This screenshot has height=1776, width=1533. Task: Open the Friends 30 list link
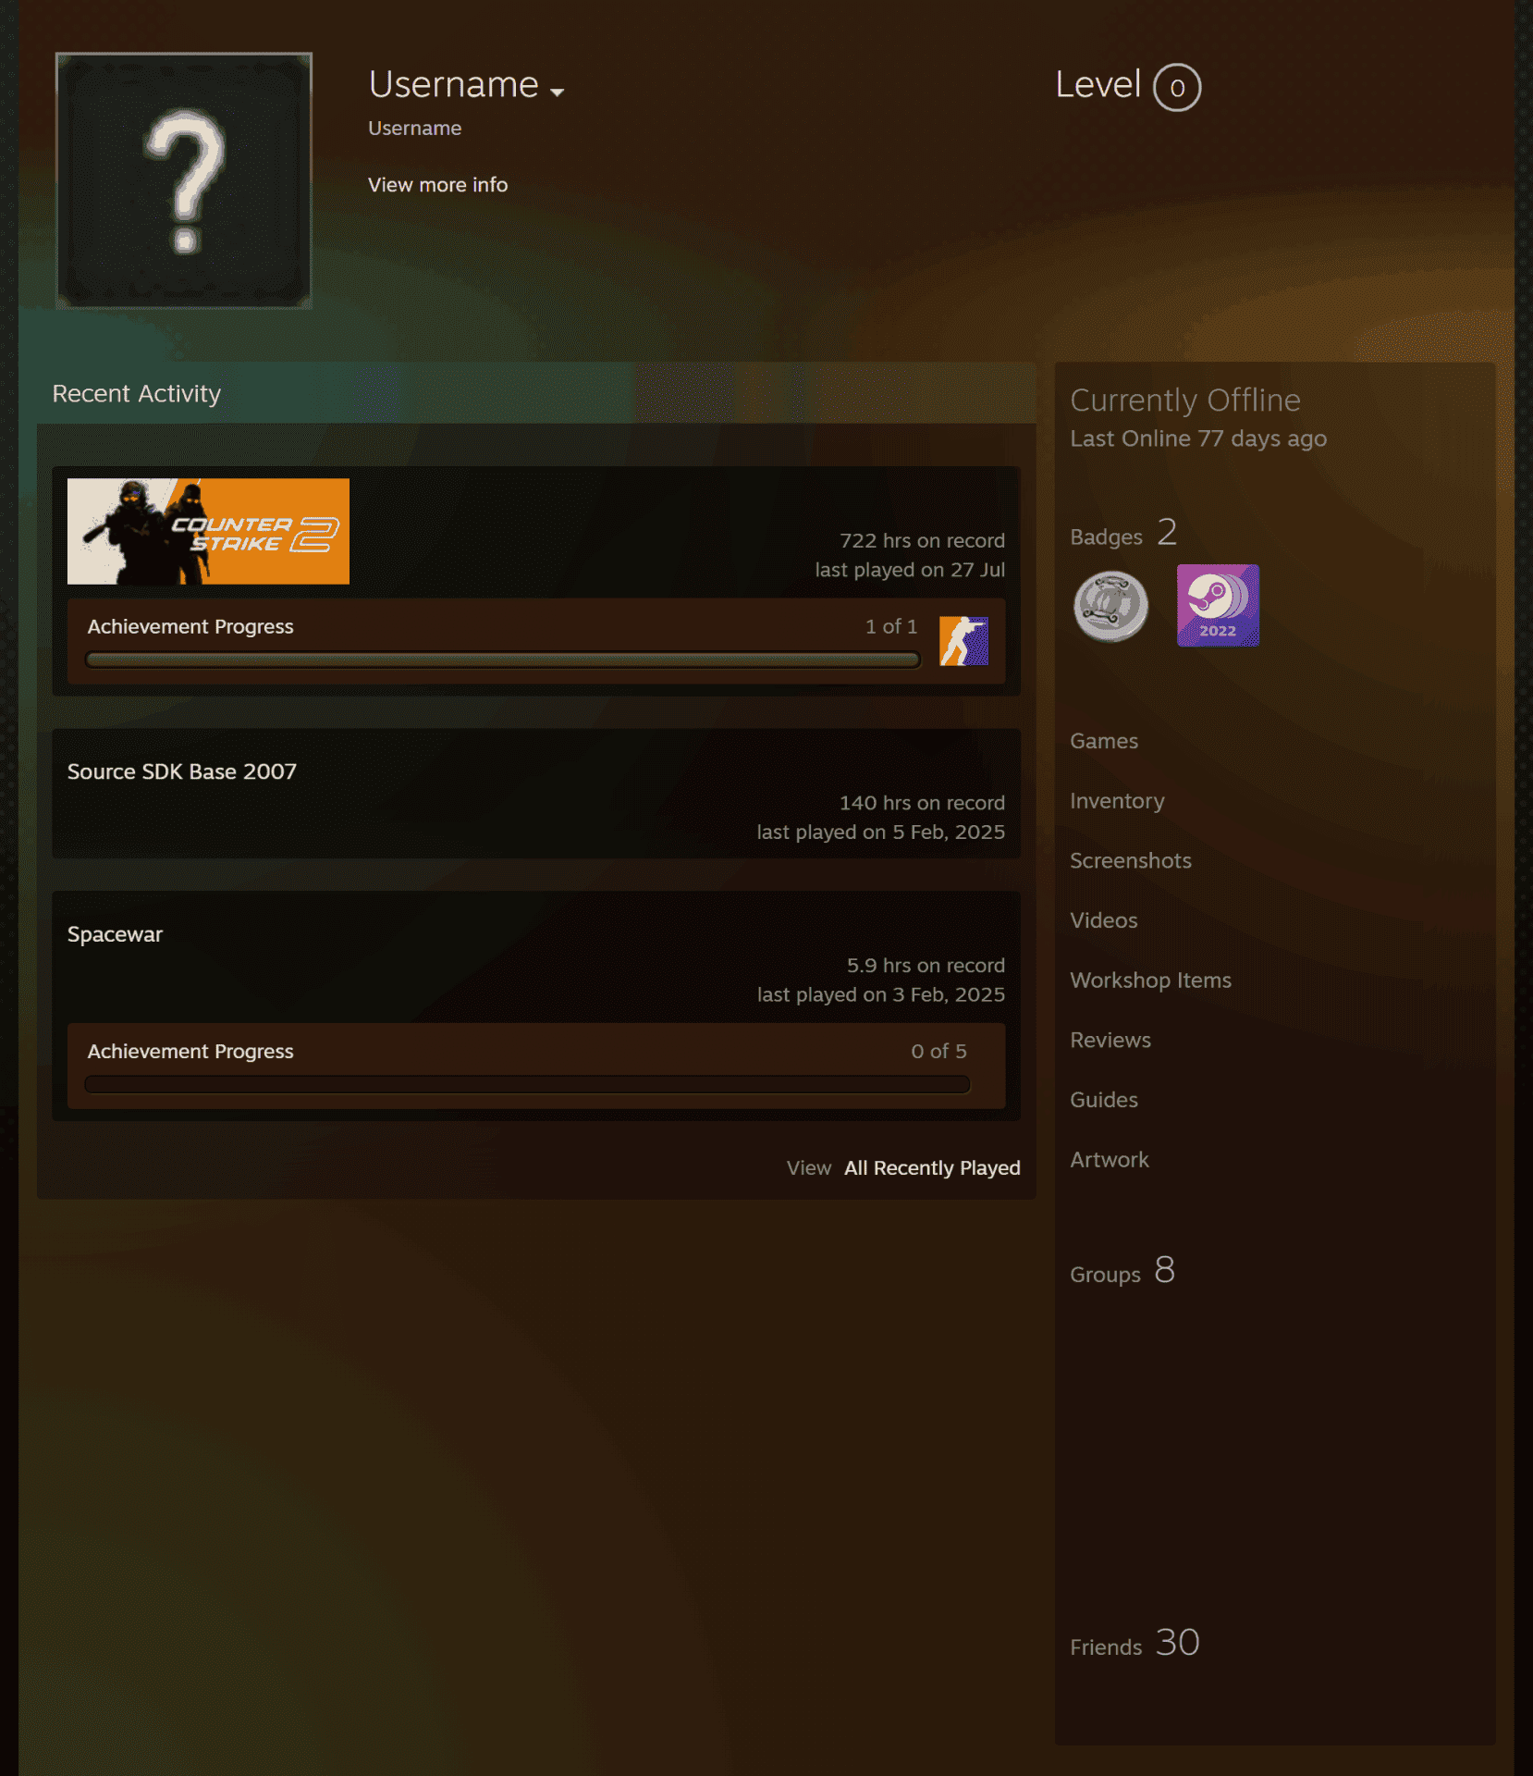1134,1644
